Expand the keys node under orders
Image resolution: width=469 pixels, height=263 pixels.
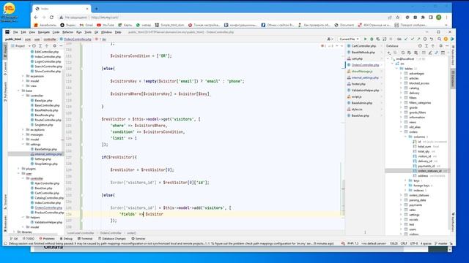[x=405, y=180]
